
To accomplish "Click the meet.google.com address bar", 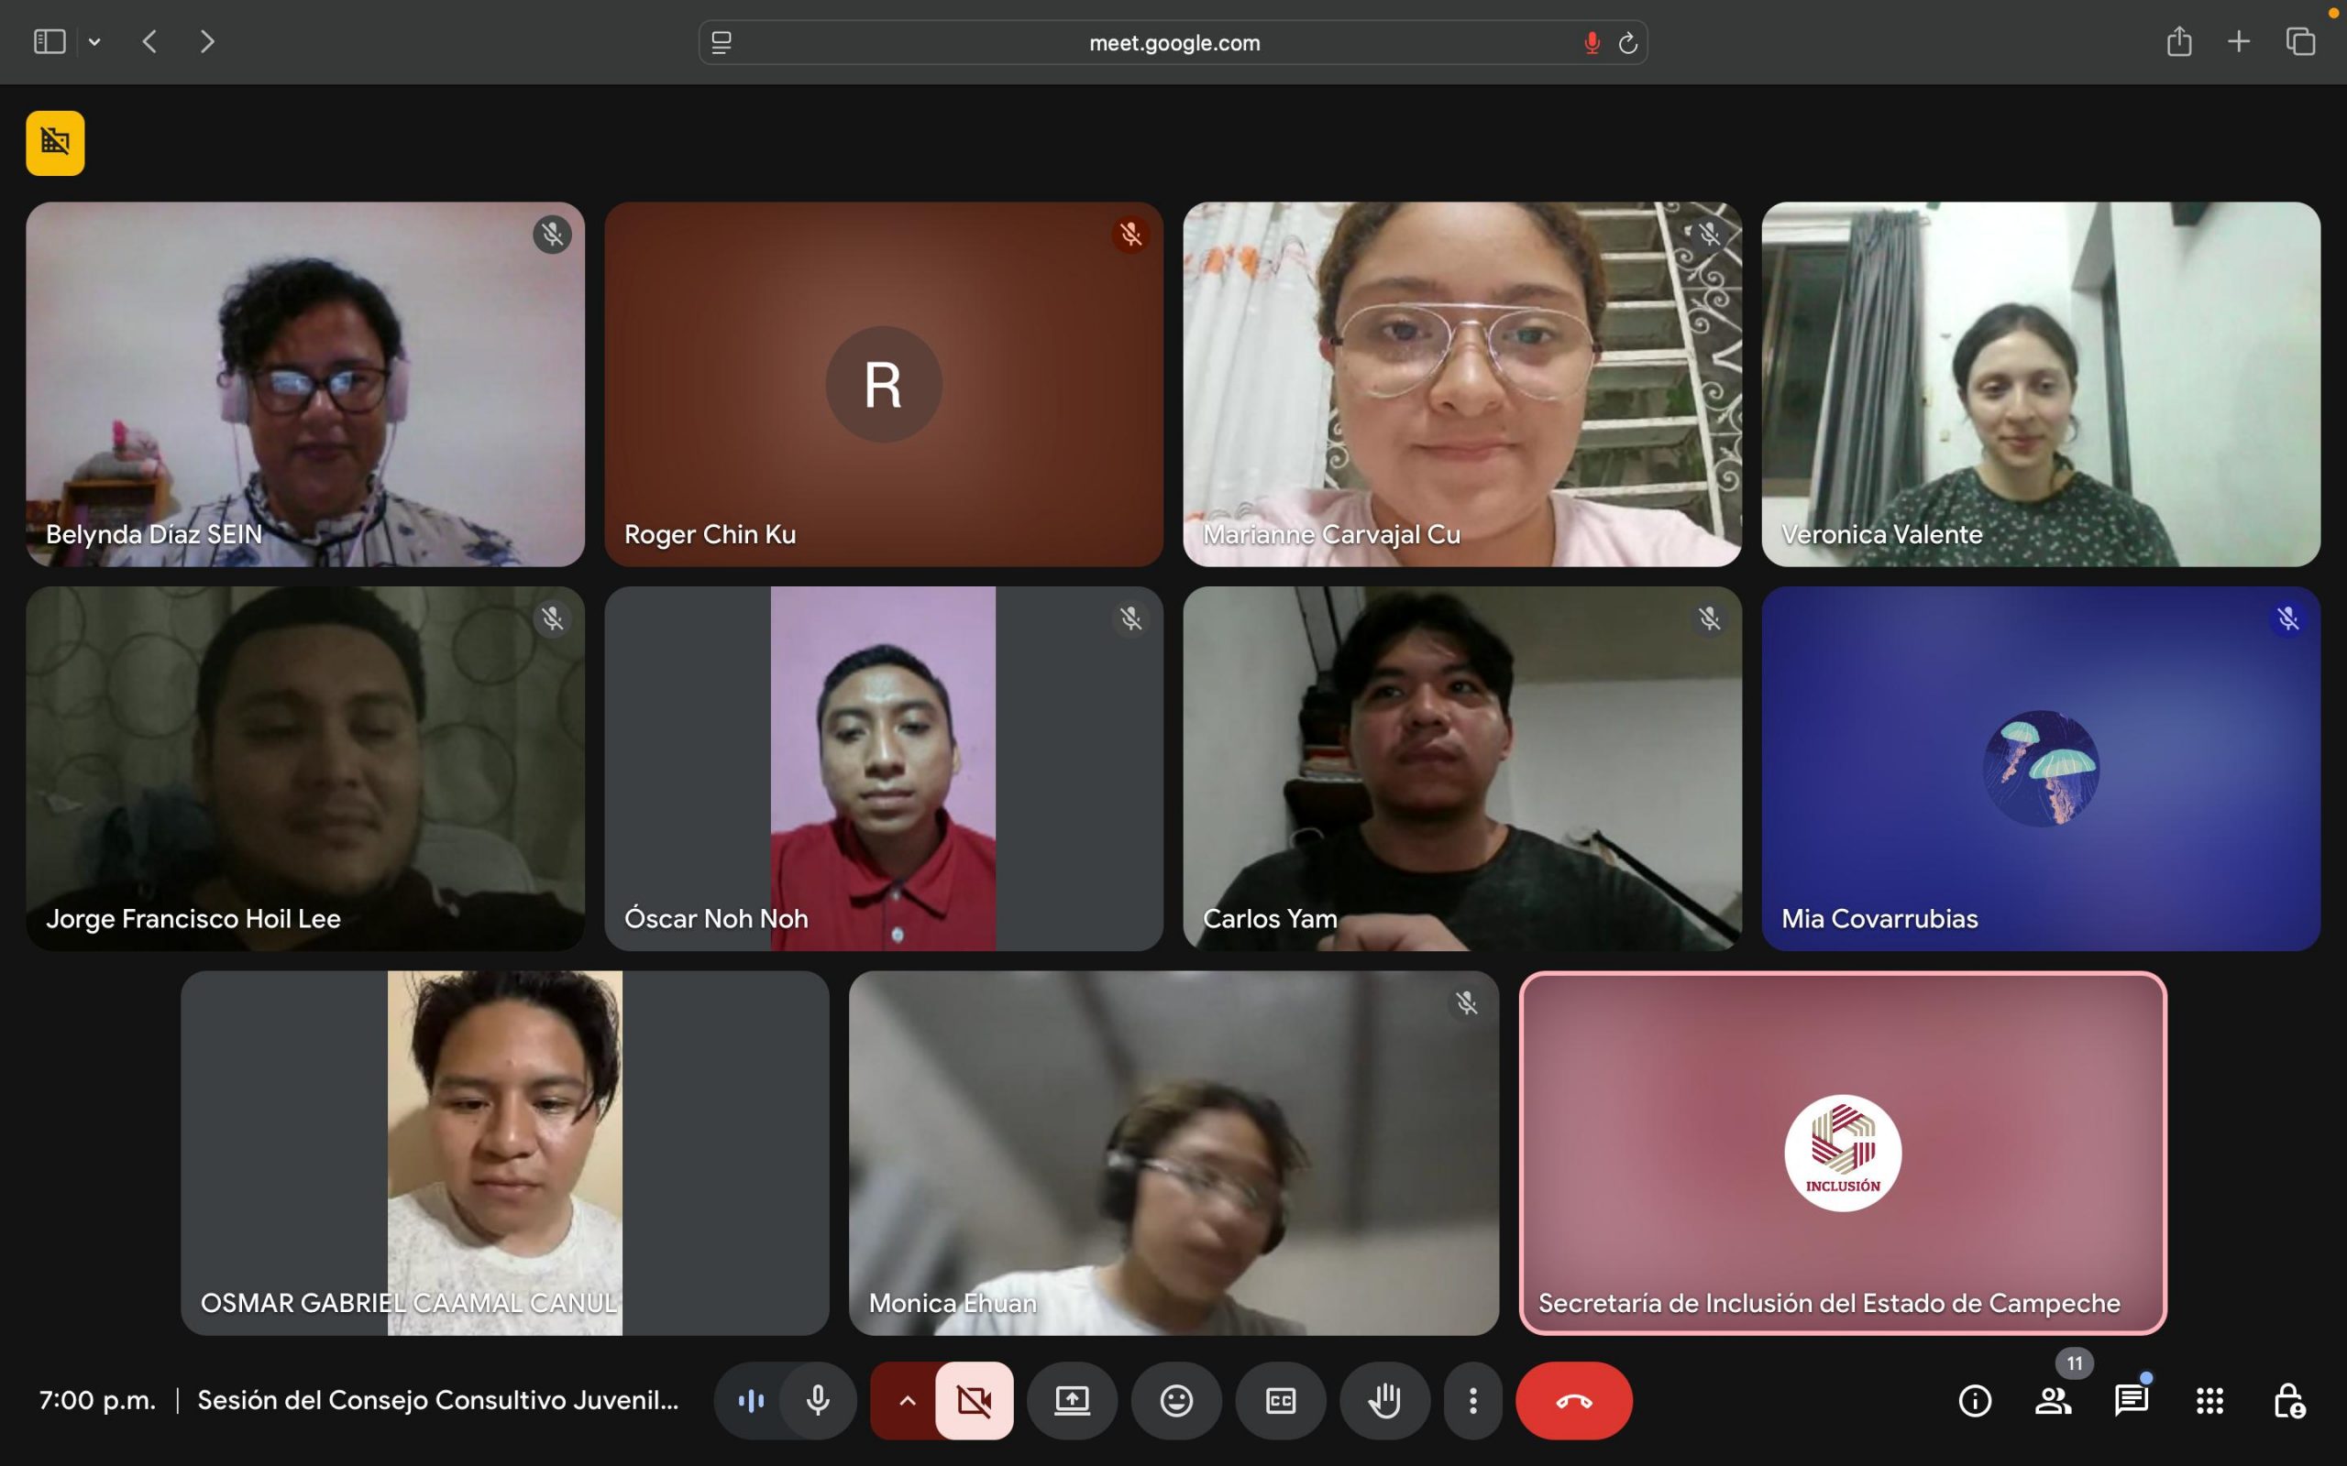I will pos(1173,43).
